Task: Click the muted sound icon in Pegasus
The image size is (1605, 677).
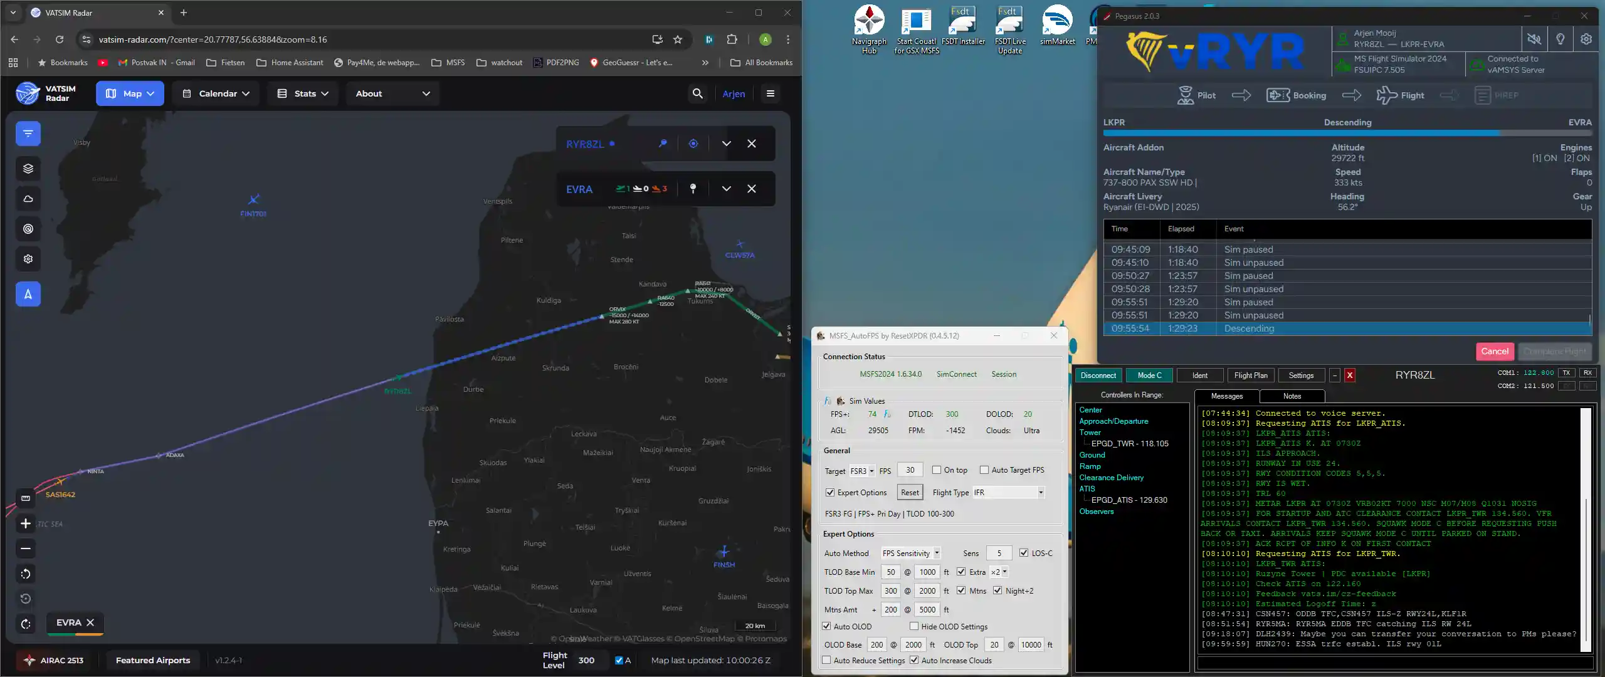Action: pyautogui.click(x=1534, y=39)
